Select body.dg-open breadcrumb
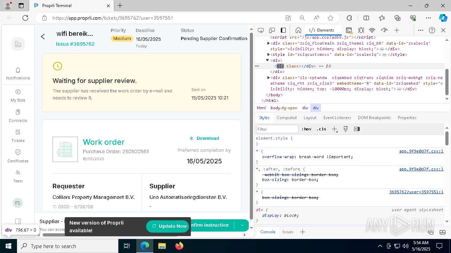 (x=284, y=108)
